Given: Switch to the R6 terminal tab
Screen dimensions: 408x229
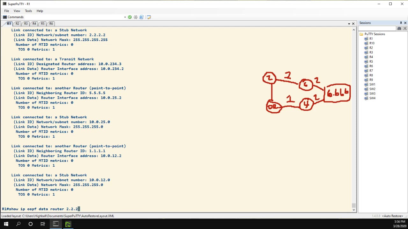Looking at the screenshot, I should pyautogui.click(x=51, y=24).
